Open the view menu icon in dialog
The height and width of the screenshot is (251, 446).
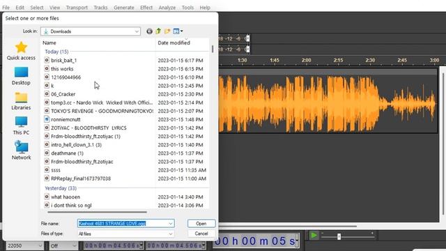[176, 31]
